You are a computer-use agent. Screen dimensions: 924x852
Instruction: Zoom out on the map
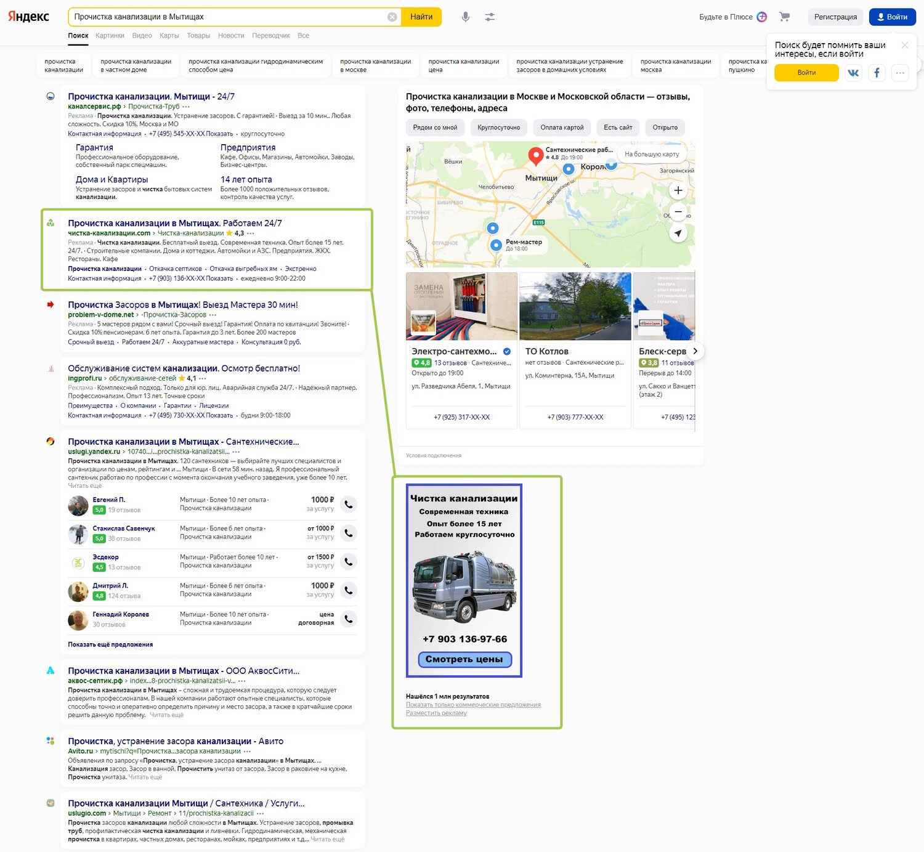(x=678, y=212)
